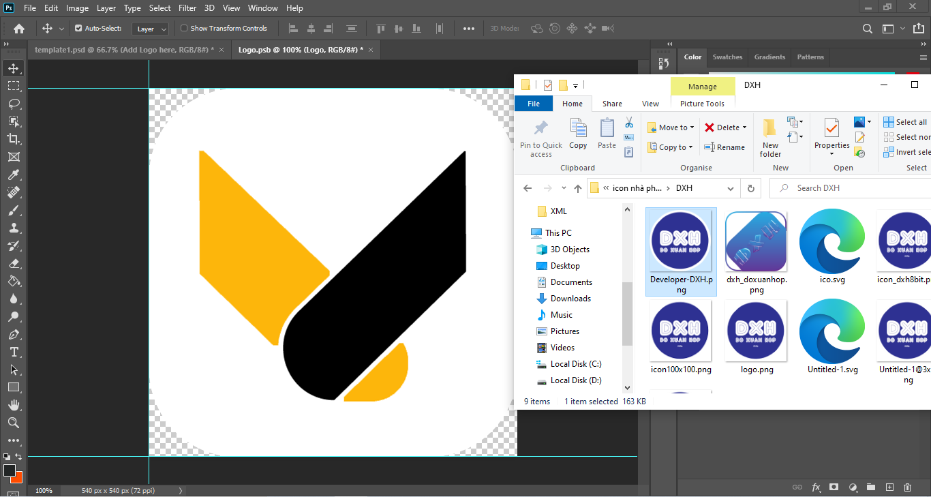The width and height of the screenshot is (931, 497).
Task: Open the Window menu
Action: click(262, 8)
